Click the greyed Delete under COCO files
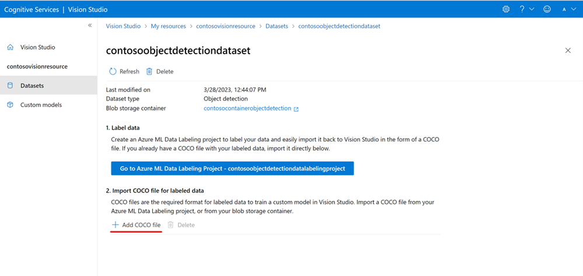583x276 pixels. pyautogui.click(x=181, y=225)
